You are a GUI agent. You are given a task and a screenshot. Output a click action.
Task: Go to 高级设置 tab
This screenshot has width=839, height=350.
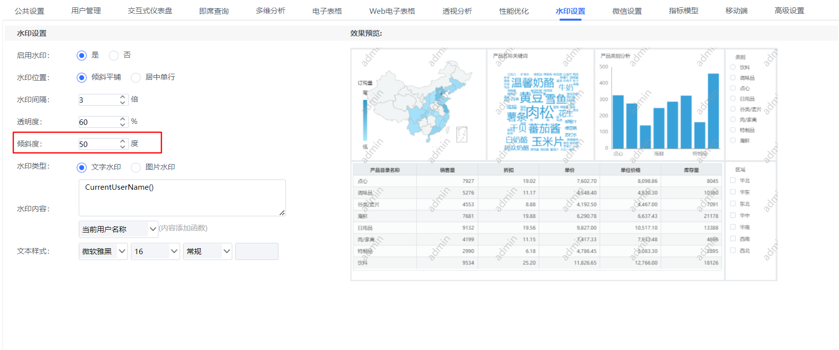point(789,11)
